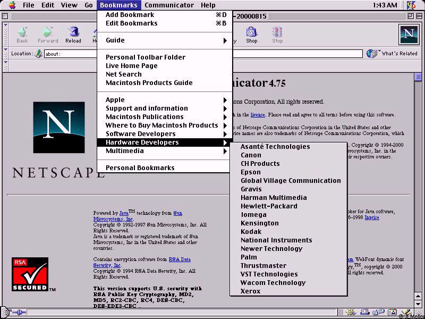Open the Communicator menu
425x319 pixels.
pyautogui.click(x=169, y=5)
